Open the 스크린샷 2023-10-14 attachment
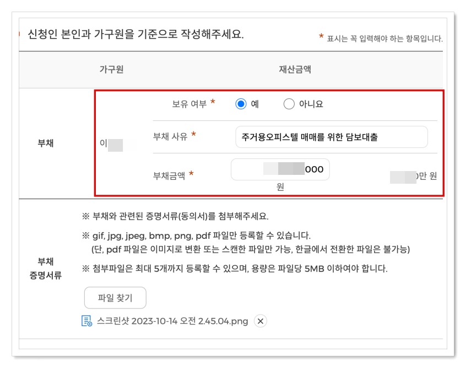Image resolution: width=466 pixels, height=368 pixels. pos(171,321)
